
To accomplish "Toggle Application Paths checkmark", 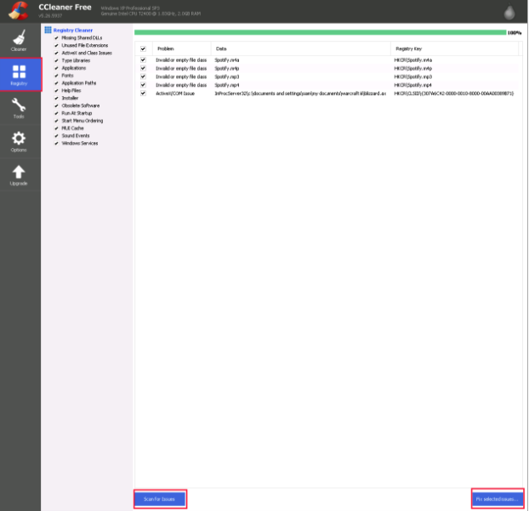I will 56,83.
